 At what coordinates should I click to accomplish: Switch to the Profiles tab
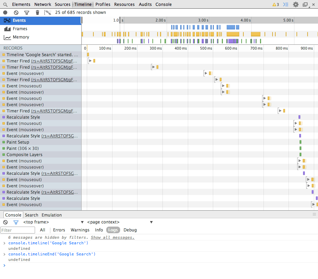pyautogui.click(x=103, y=5)
